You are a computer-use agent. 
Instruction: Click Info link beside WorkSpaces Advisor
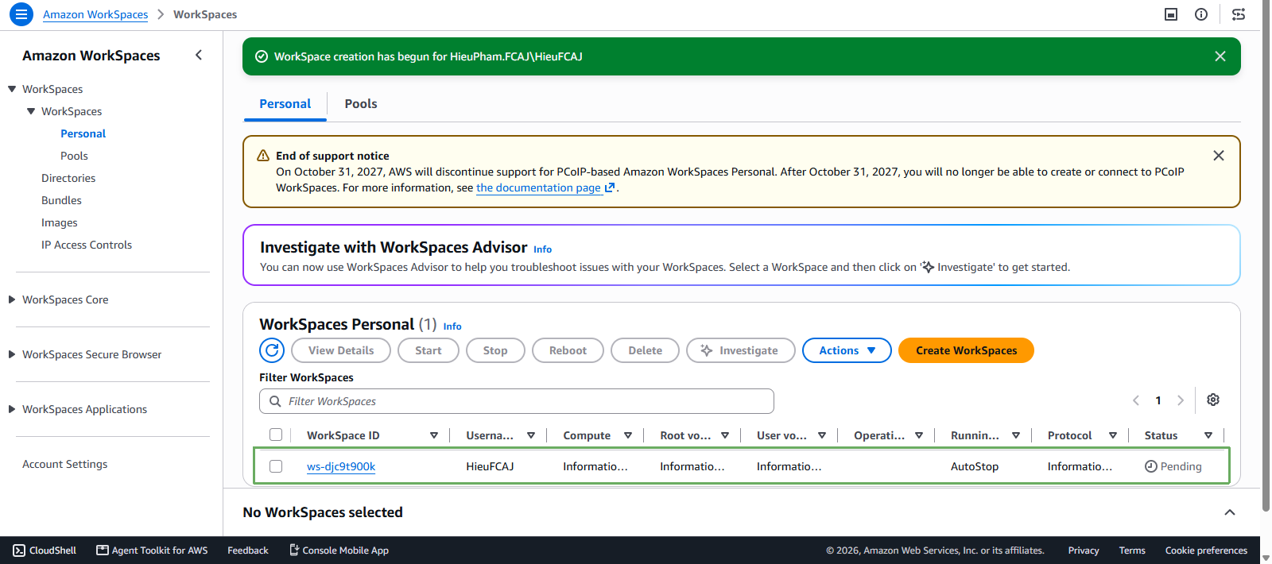coord(542,249)
